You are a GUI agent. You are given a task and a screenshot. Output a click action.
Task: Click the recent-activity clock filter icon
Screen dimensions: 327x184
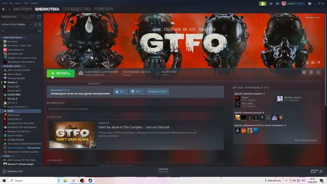[35, 25]
